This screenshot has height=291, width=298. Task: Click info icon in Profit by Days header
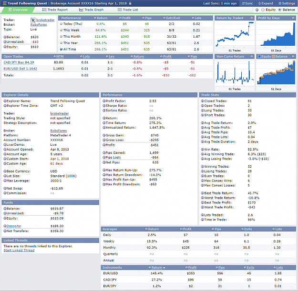point(293,18)
